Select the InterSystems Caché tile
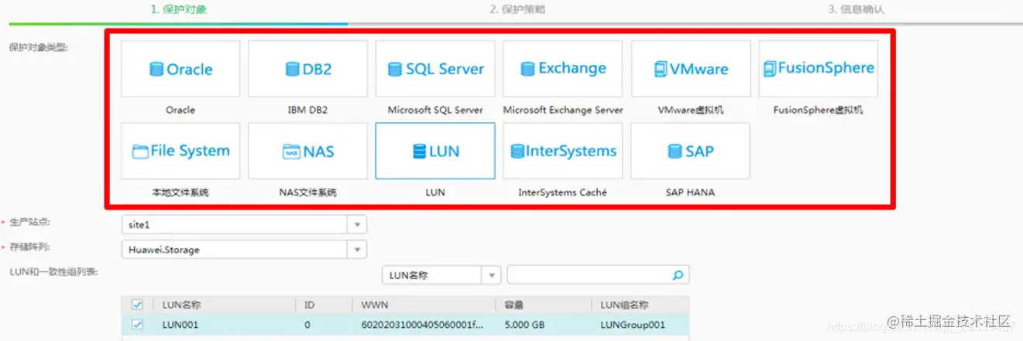 click(563, 151)
